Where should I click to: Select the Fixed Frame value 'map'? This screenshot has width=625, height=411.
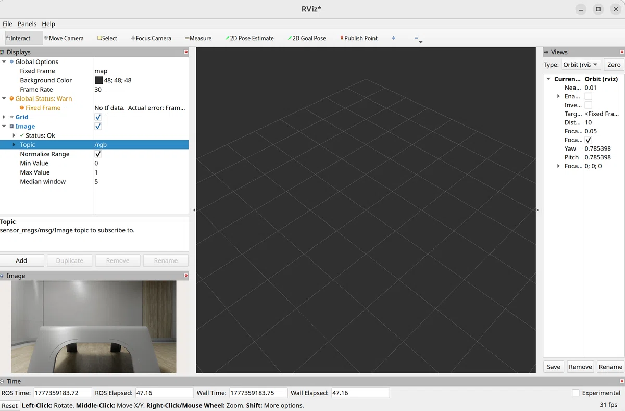(x=101, y=71)
